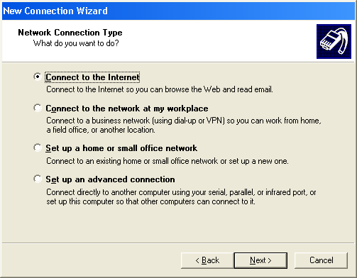The image size is (357, 278).
Task: Click the 'What do you want to do?' subtitle
Action: pyautogui.click(x=76, y=43)
